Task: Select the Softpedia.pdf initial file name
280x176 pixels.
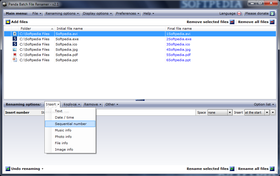Action: (67, 54)
